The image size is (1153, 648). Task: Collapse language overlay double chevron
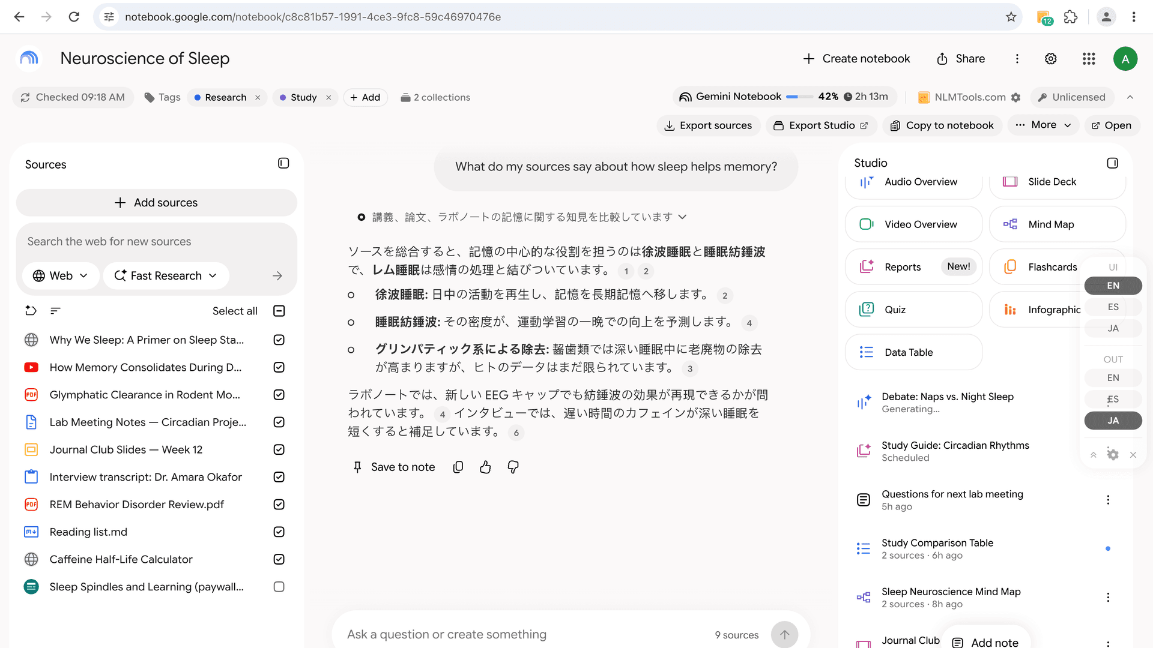click(1094, 455)
